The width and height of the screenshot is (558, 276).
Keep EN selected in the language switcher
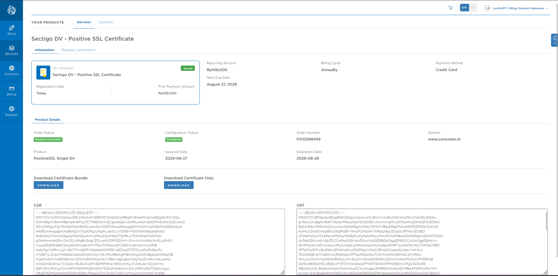point(464,8)
